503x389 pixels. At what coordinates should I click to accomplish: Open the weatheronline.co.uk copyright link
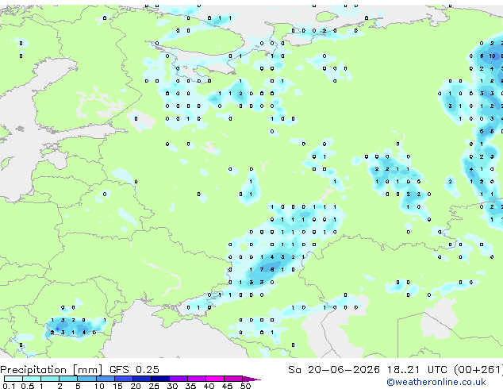[x=436, y=382]
